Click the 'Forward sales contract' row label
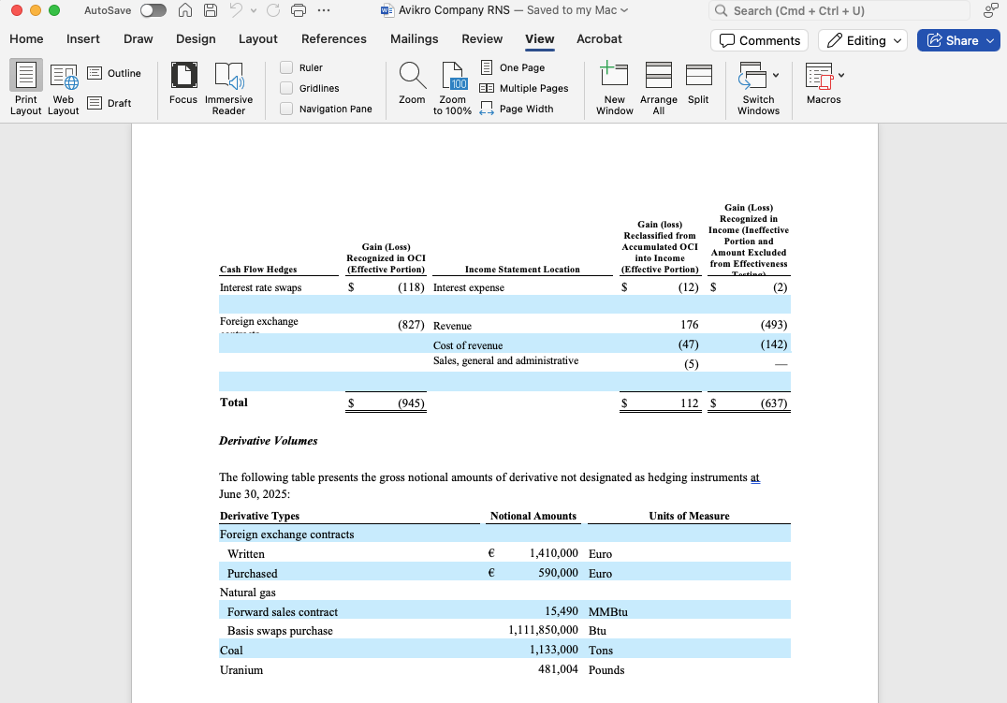 point(282,612)
